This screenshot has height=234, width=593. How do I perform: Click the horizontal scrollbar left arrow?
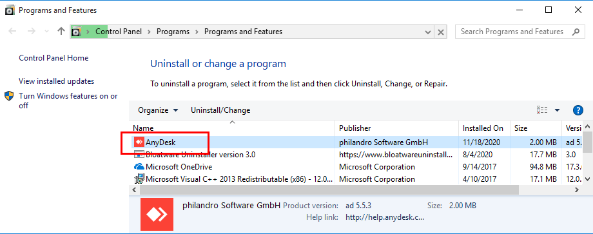coord(134,190)
